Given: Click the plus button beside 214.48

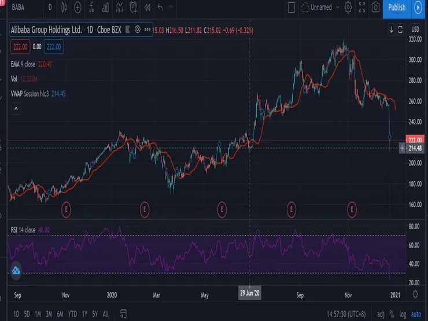Looking at the screenshot, I should click(402, 148).
